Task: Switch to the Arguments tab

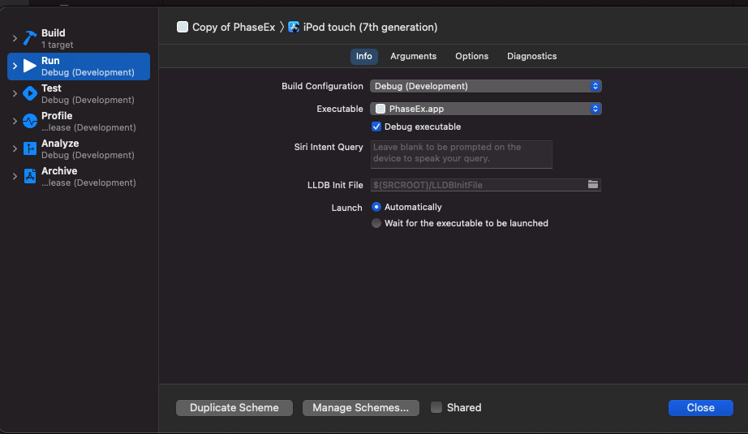Action: [413, 56]
